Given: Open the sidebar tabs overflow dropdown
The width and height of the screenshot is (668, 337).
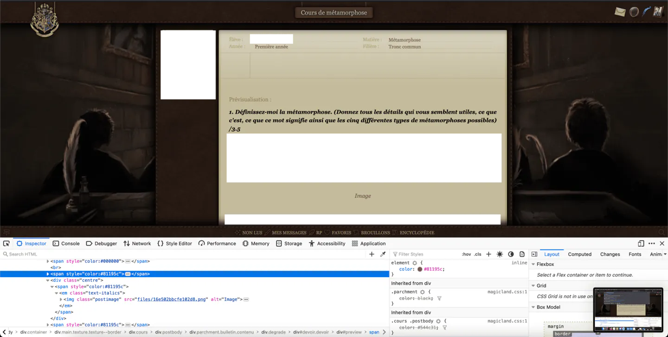Looking at the screenshot, I should 665,254.
